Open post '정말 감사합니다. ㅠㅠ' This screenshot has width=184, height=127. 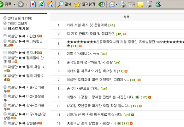[x=83, y=54]
